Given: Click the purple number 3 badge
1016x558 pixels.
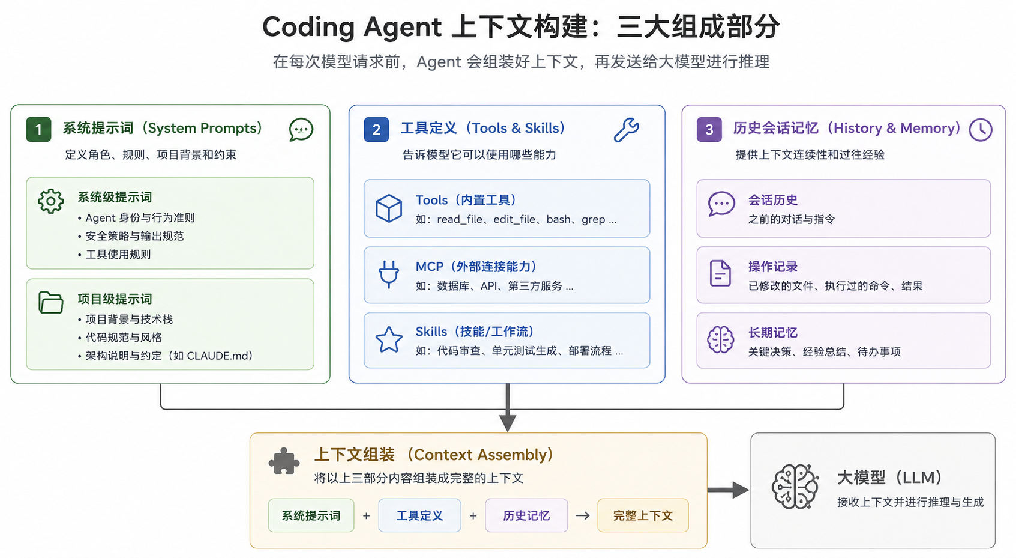Looking at the screenshot, I should click(x=709, y=129).
